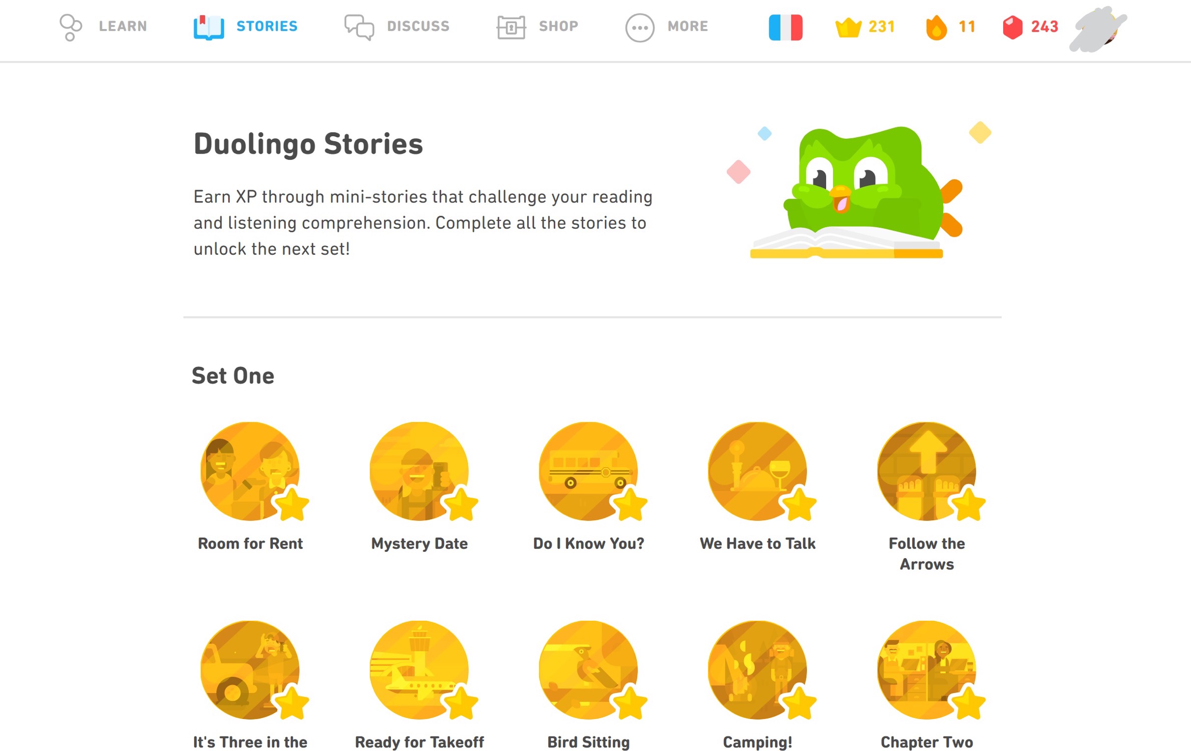Open the Bird Sitting story
1191x751 pixels.
pyautogui.click(x=588, y=670)
